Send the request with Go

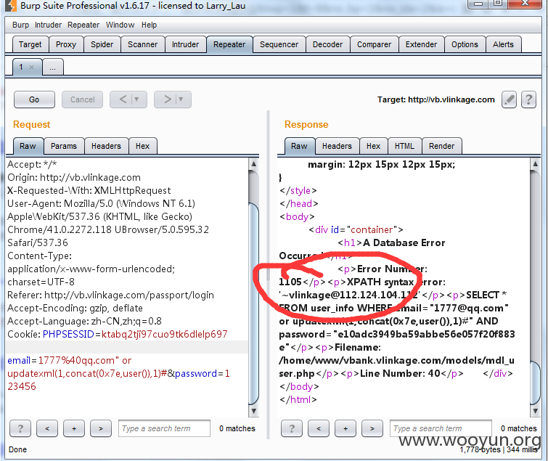point(34,99)
